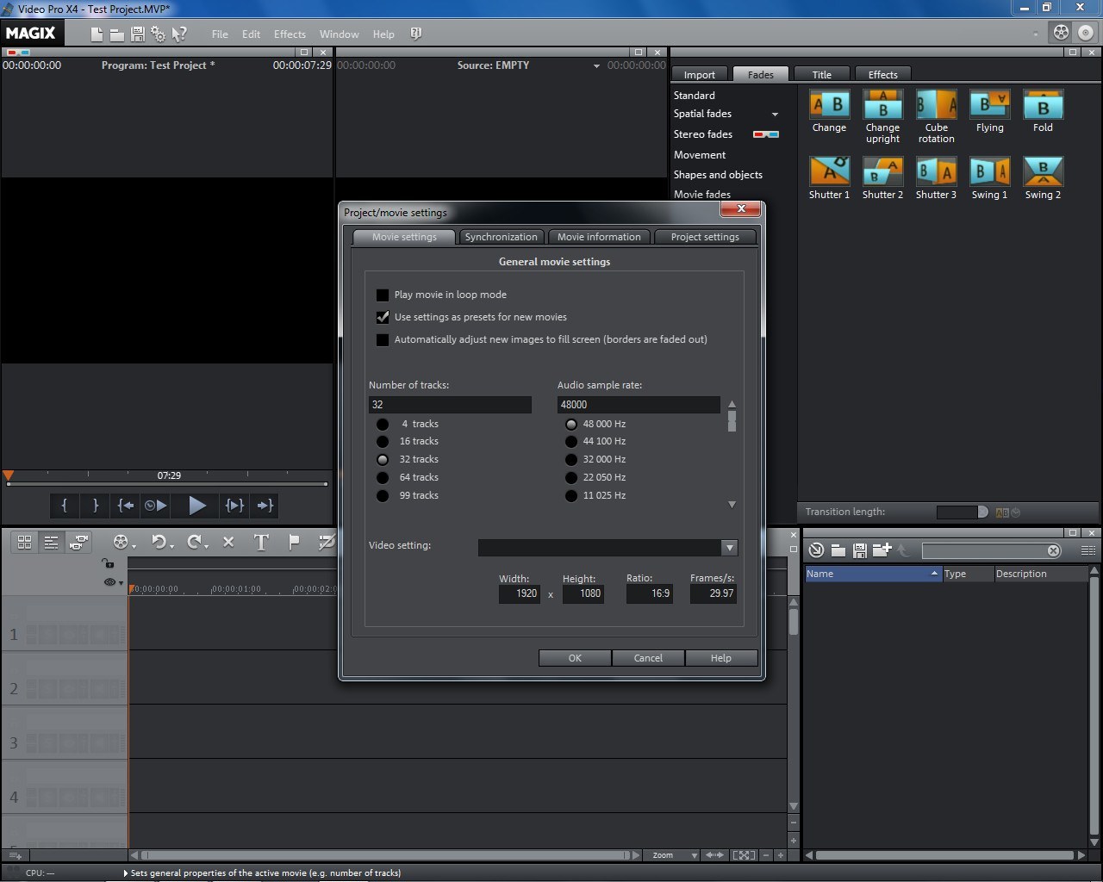1103x882 pixels.
Task: Expand the Spatial fades arrow
Action: pyautogui.click(x=775, y=115)
